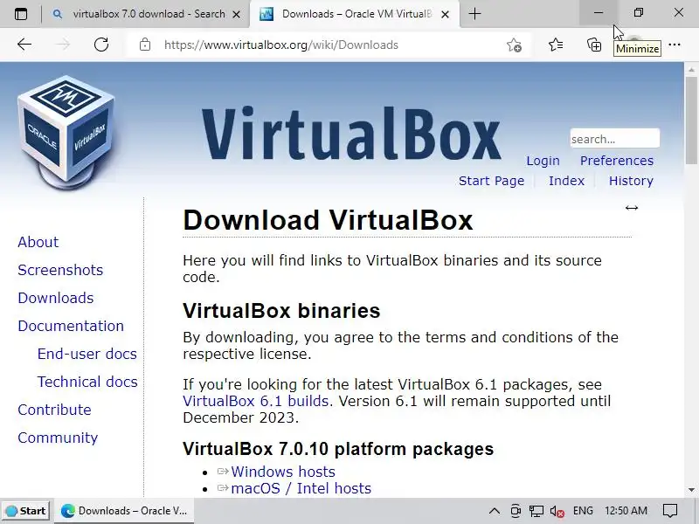
Task: Open the Start menu
Action: coord(26,511)
